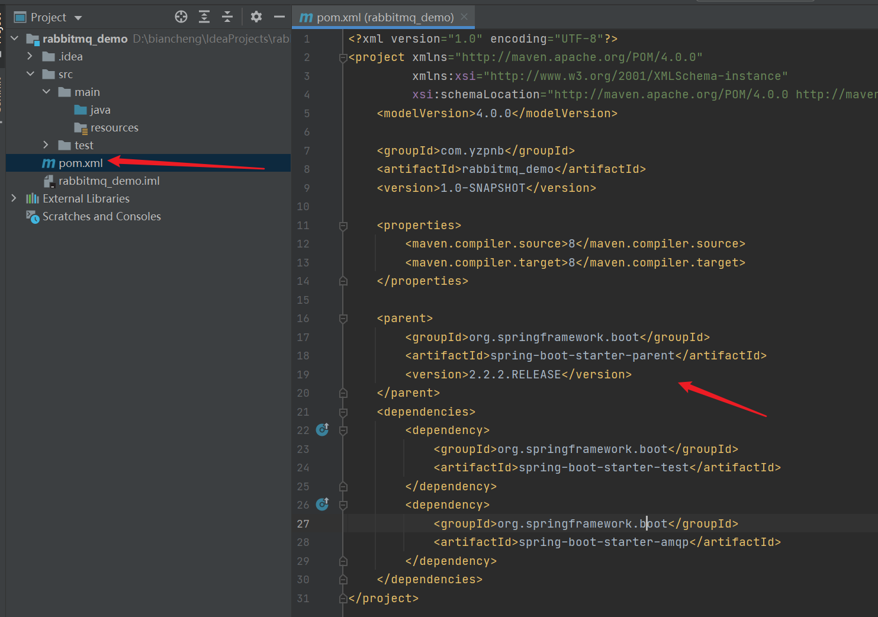Click spring-boot-starter-parent artifactId text
Image resolution: width=878 pixels, height=617 pixels.
click(x=583, y=355)
